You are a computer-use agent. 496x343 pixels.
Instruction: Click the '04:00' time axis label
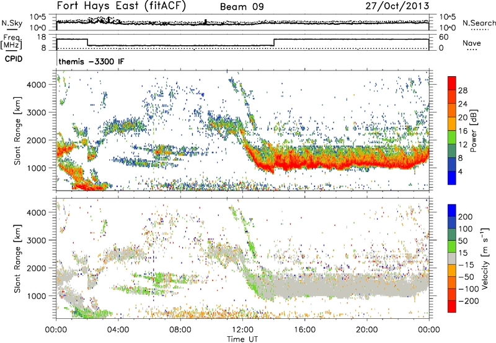point(118,330)
